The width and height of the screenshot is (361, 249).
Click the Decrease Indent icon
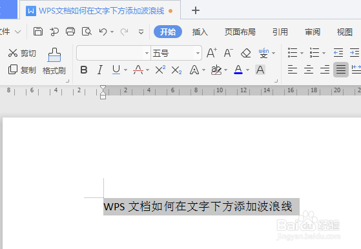pyautogui.click(x=338, y=53)
